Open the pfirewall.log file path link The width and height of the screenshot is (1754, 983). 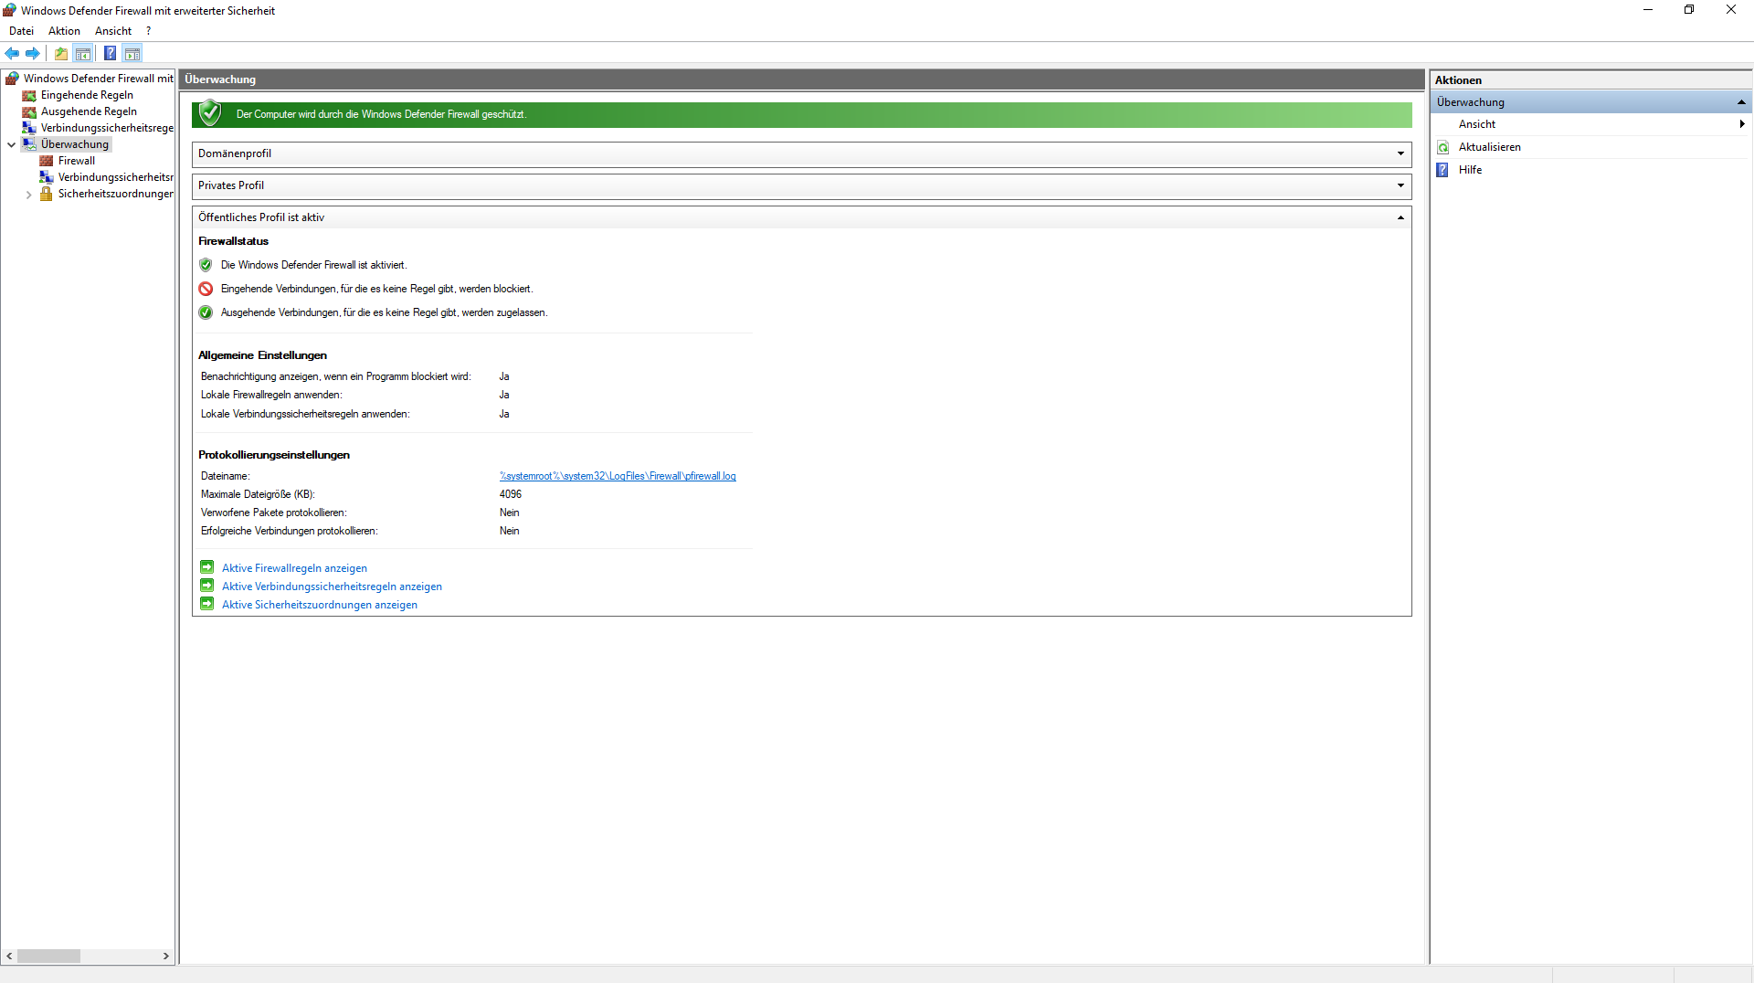coord(618,476)
